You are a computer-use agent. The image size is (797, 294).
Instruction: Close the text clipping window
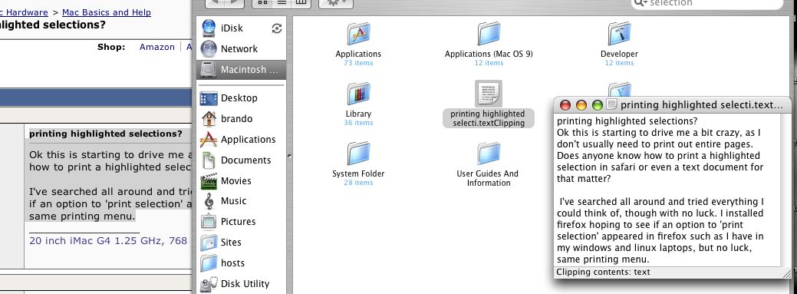click(x=565, y=105)
